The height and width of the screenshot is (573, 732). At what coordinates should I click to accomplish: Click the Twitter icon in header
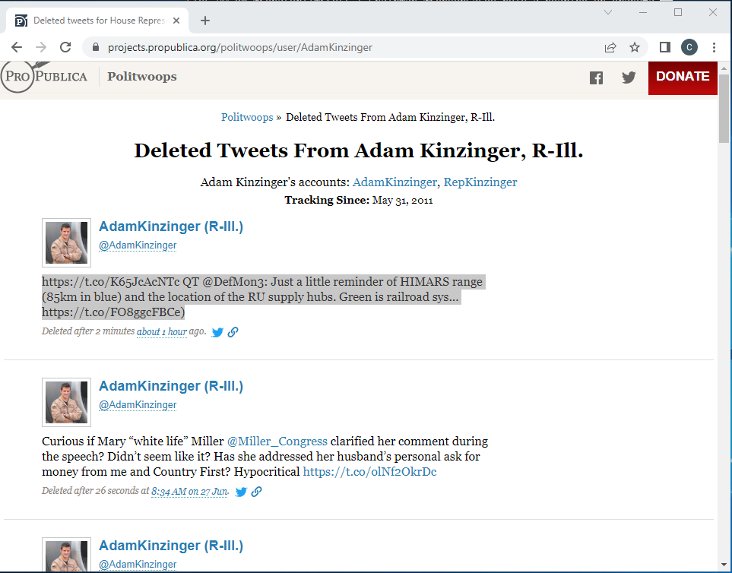coord(629,78)
